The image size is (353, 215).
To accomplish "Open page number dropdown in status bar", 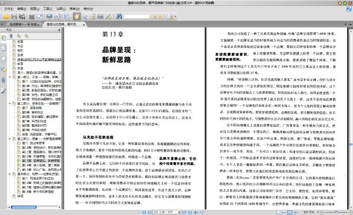I will point(179,212).
